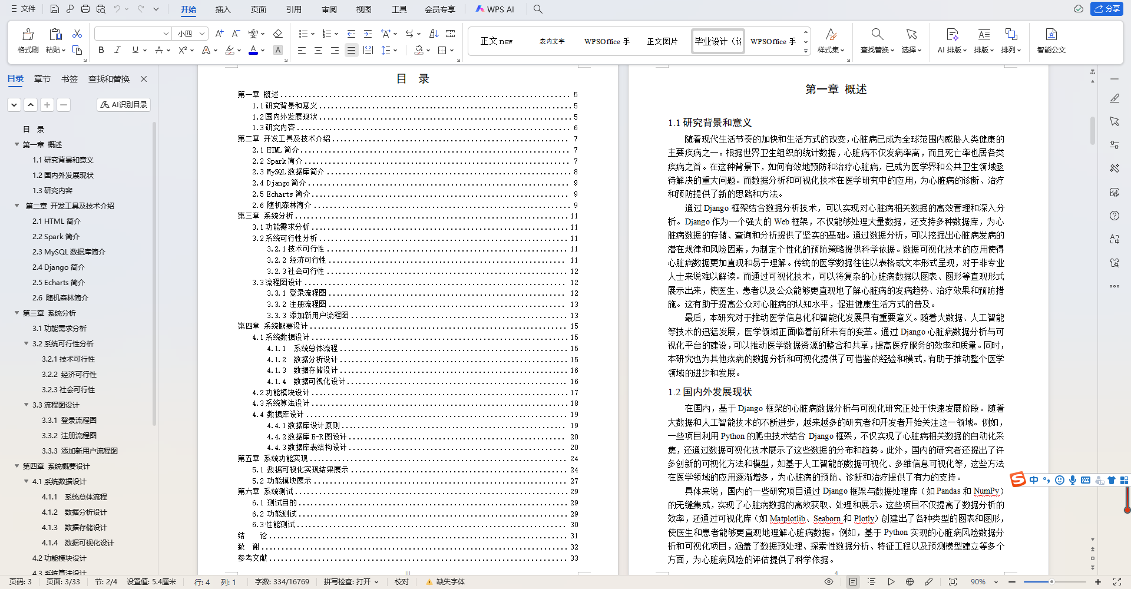Toggle superscript X² formatting
This screenshot has width=1131, height=589.
click(x=183, y=50)
